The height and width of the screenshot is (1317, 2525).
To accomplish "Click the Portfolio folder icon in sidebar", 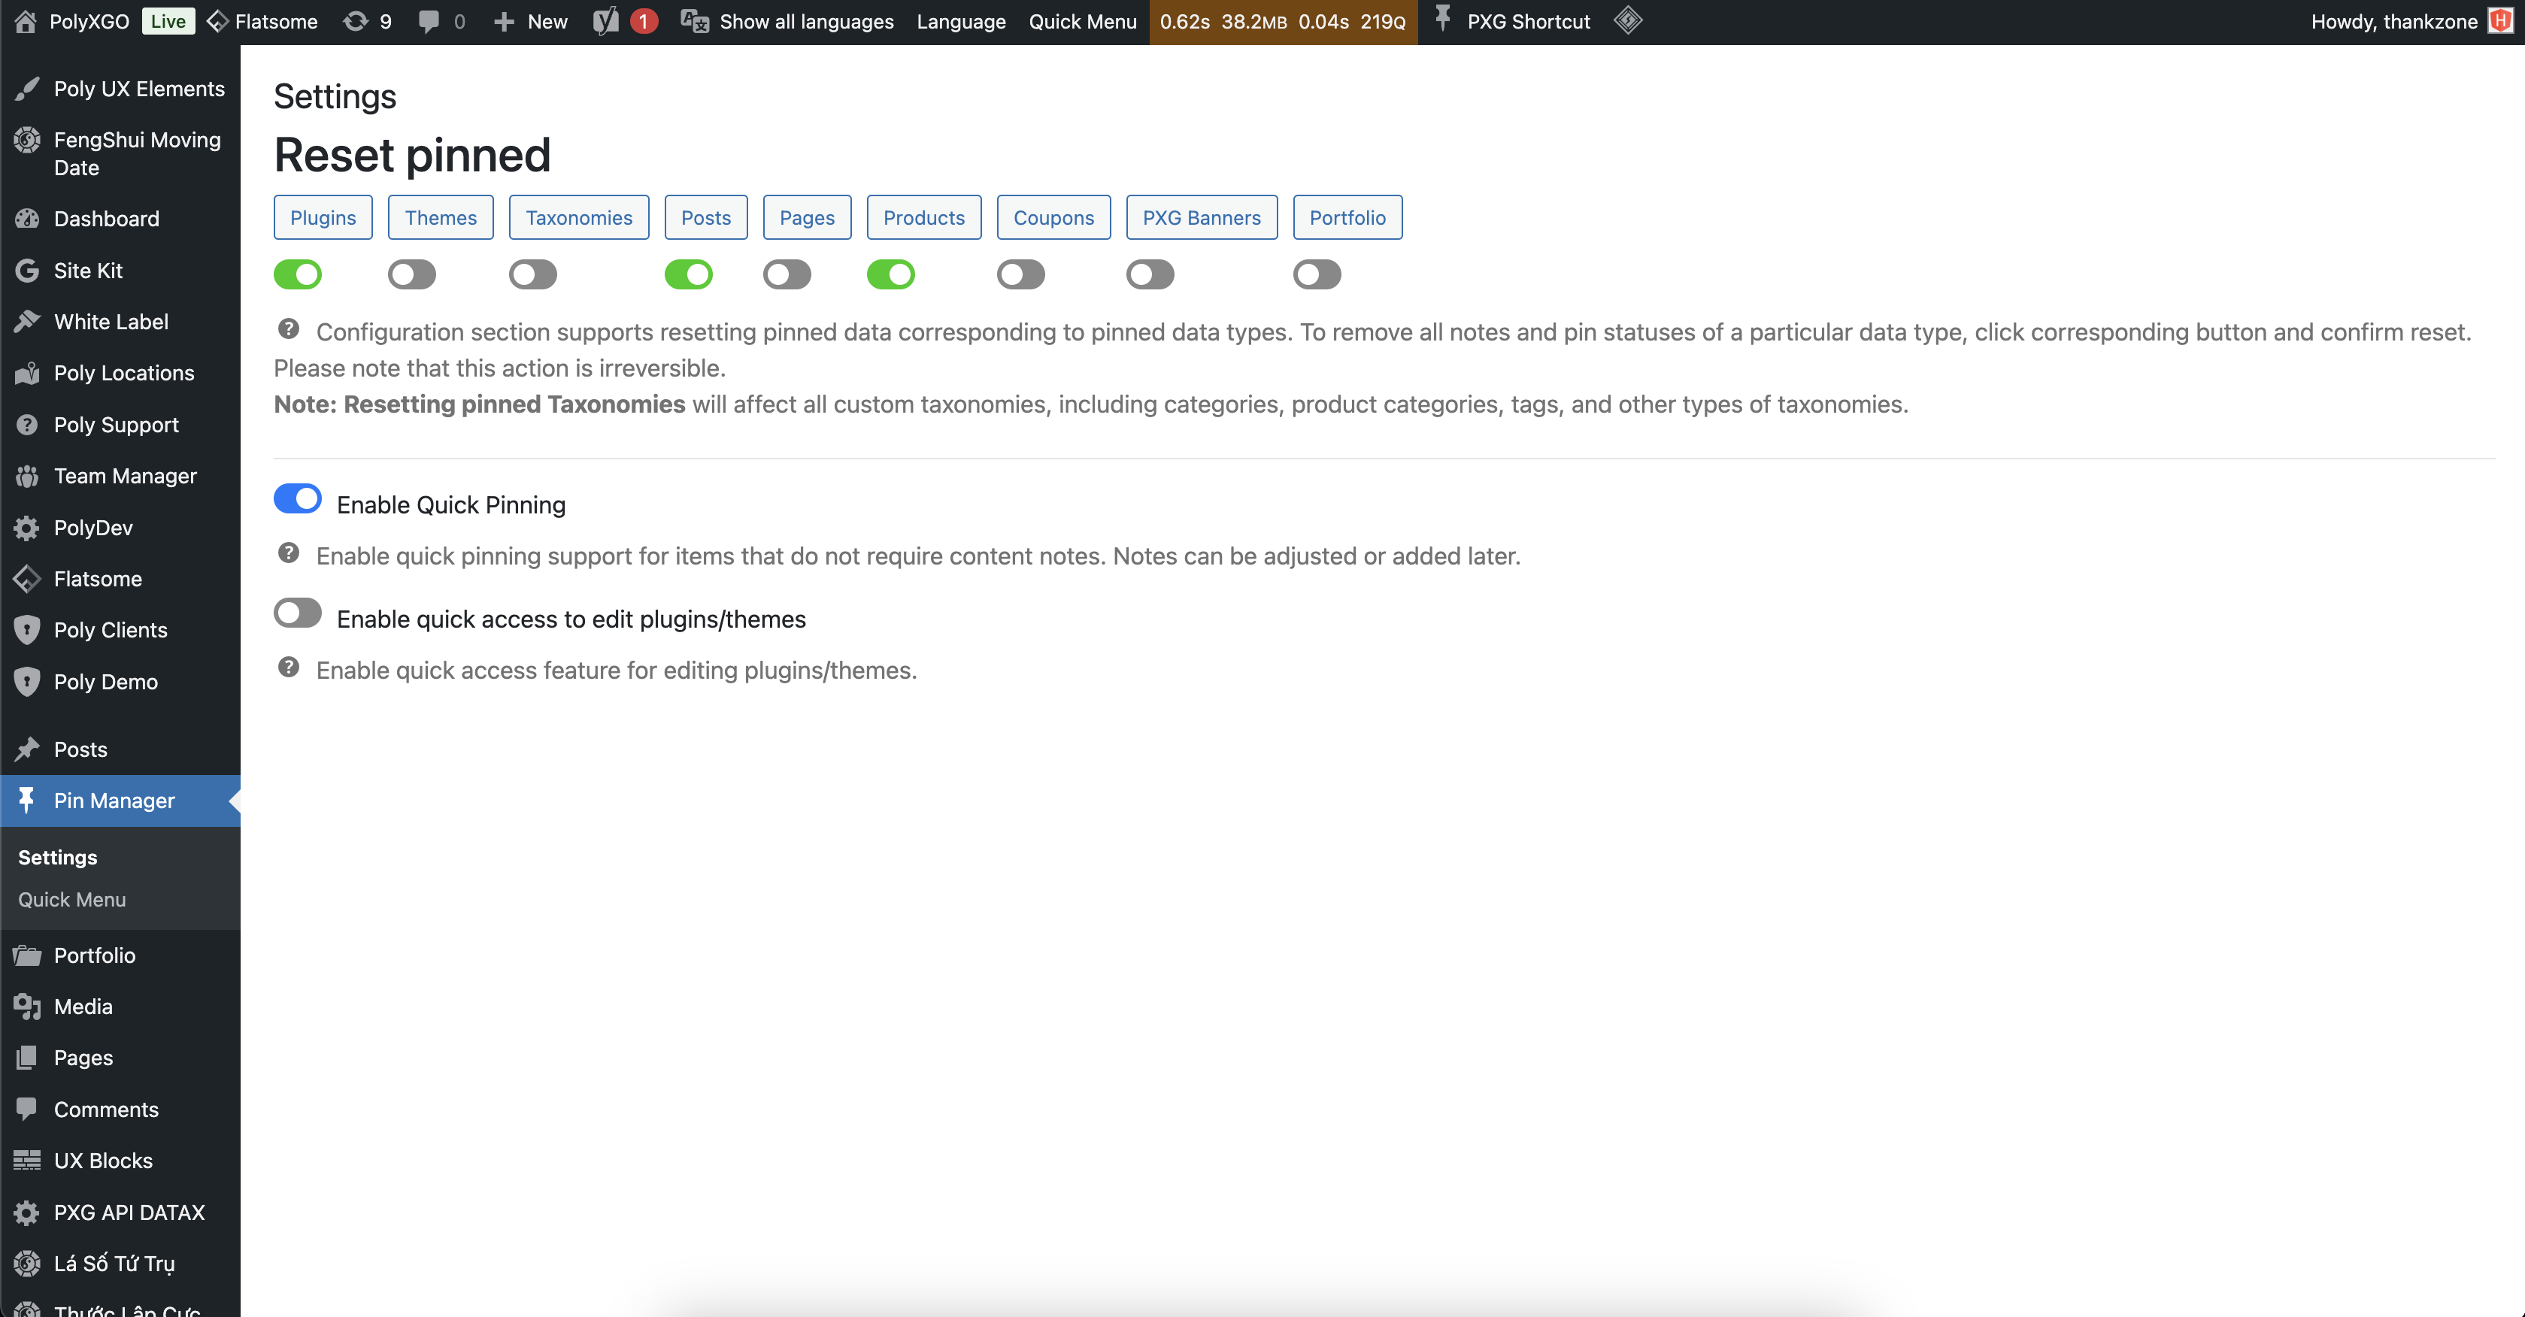I will [x=27, y=955].
